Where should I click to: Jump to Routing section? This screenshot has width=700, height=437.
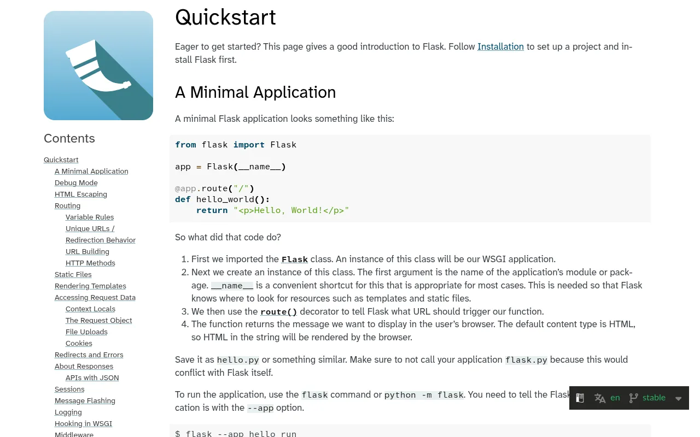click(67, 205)
